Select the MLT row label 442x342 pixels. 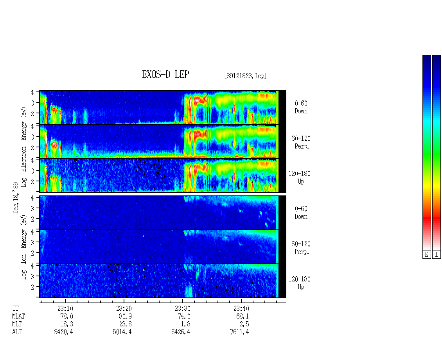pos(17,324)
